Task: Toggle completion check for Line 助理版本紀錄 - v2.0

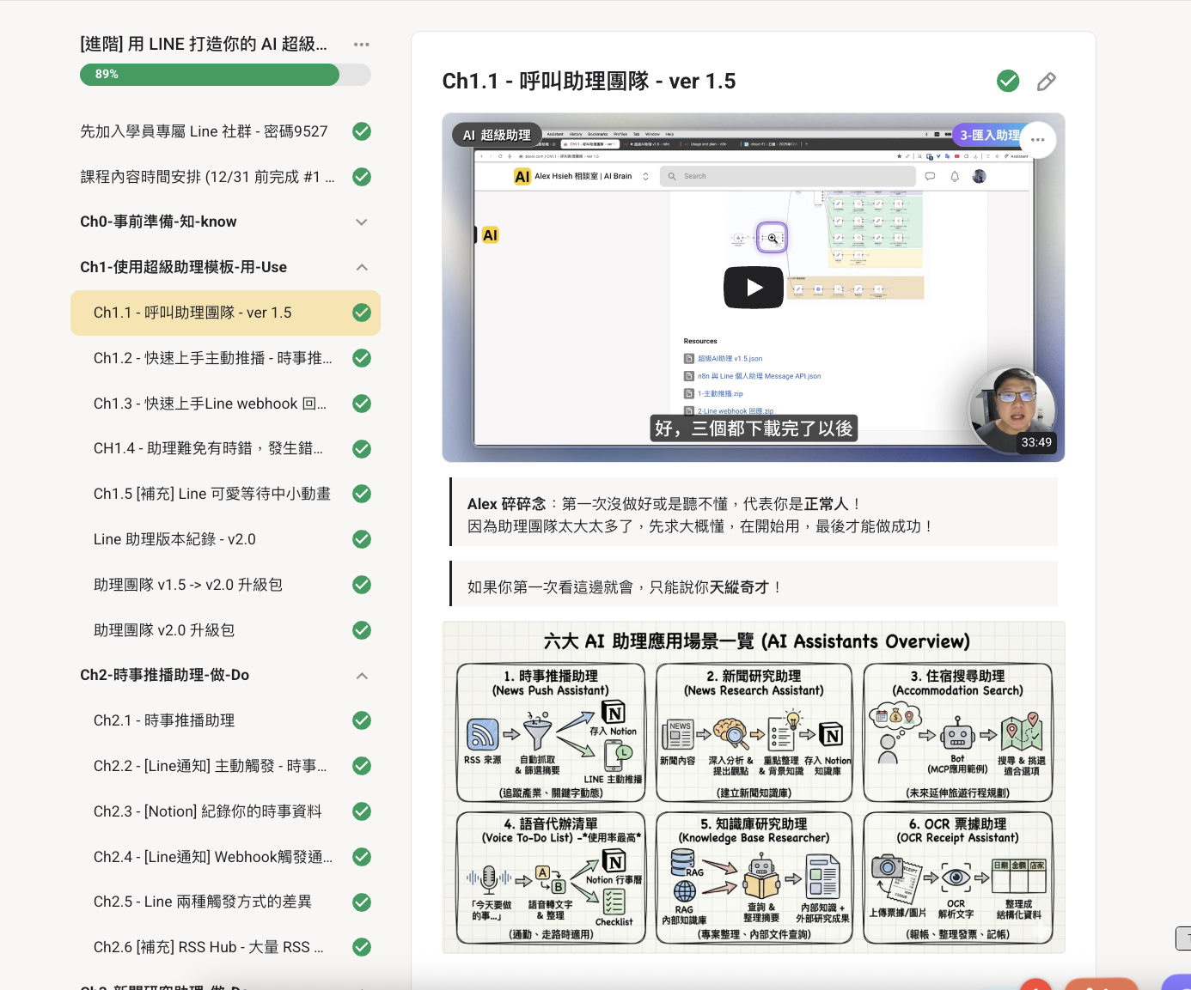Action: point(362,539)
